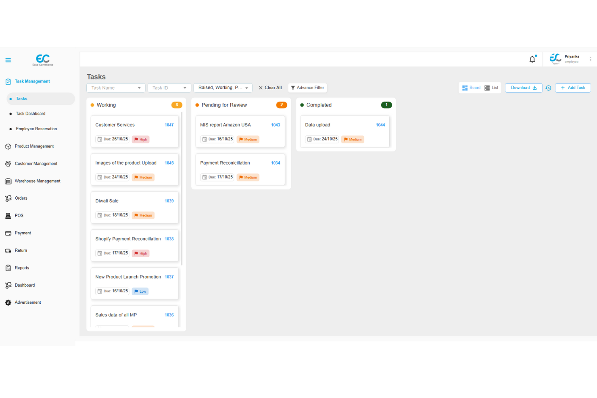Screen dimensions: 597x398
Task: Click the task history clock icon
Action: (x=548, y=88)
